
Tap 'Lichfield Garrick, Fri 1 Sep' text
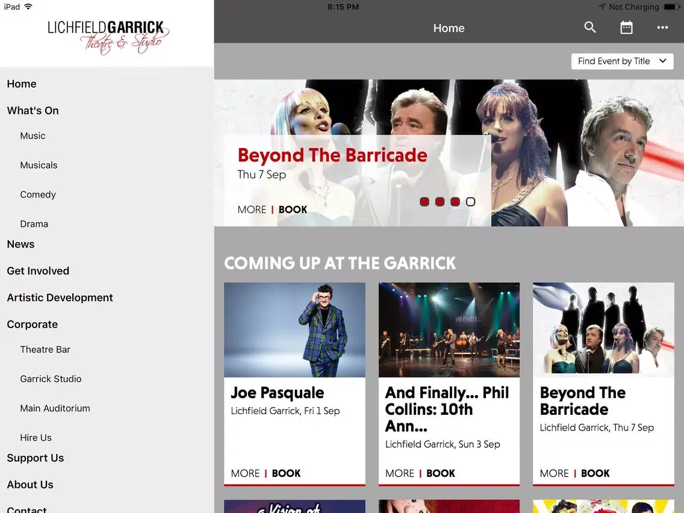(285, 411)
